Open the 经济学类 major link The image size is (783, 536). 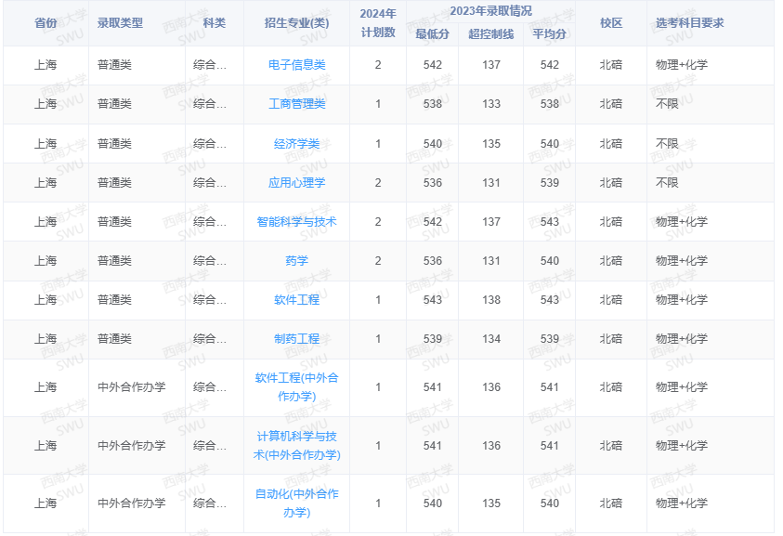click(x=296, y=143)
